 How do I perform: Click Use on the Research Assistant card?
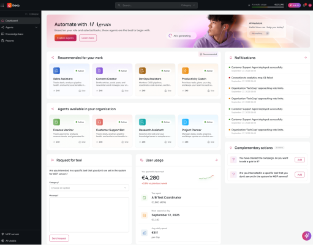pyautogui.click(x=168, y=142)
